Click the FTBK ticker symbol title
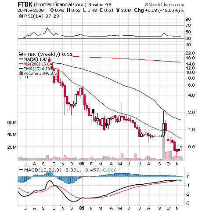Viewport: 202px width, 212px height. tap(25, 4)
